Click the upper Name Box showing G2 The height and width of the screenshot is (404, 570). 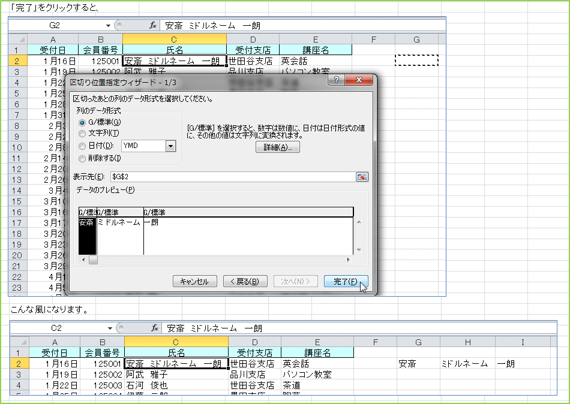(x=55, y=25)
